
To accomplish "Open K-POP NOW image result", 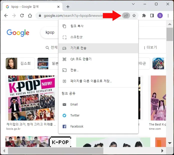I will point(31,98).
